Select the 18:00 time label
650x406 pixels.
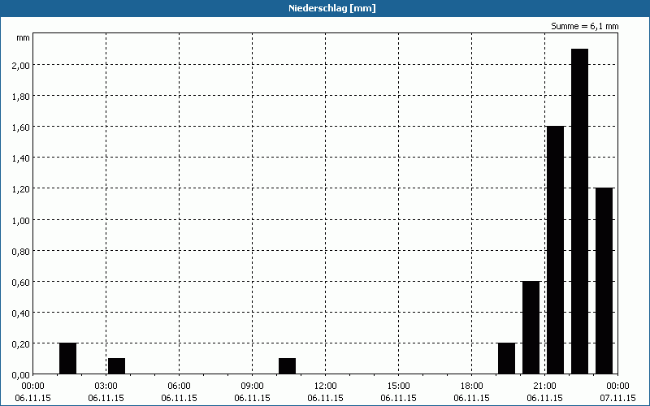tap(472, 387)
